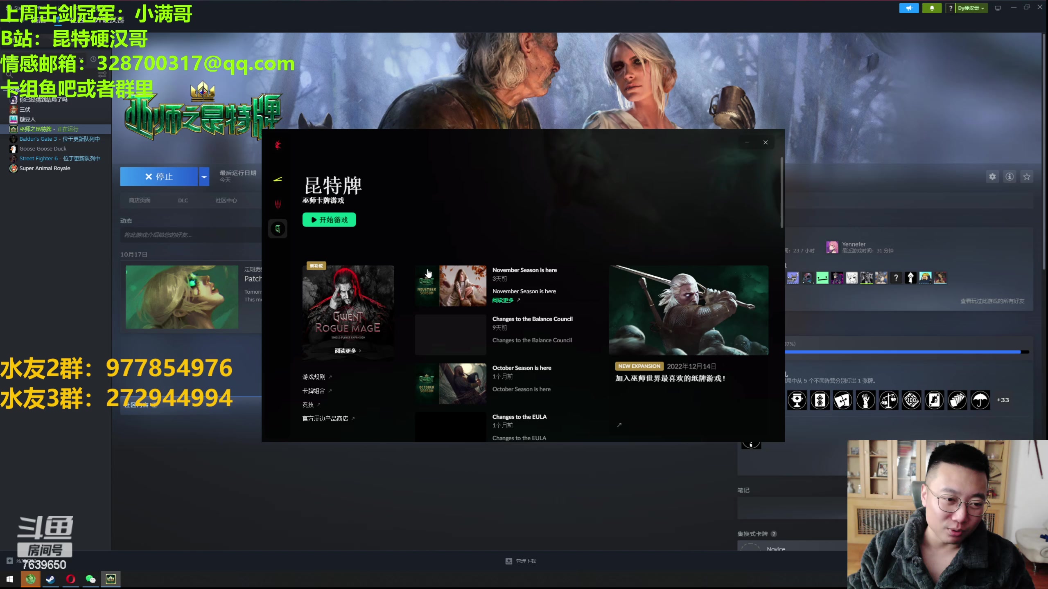Image resolution: width=1048 pixels, height=589 pixels.
Task: Open Opera browser from taskbar
Action: tap(70, 579)
